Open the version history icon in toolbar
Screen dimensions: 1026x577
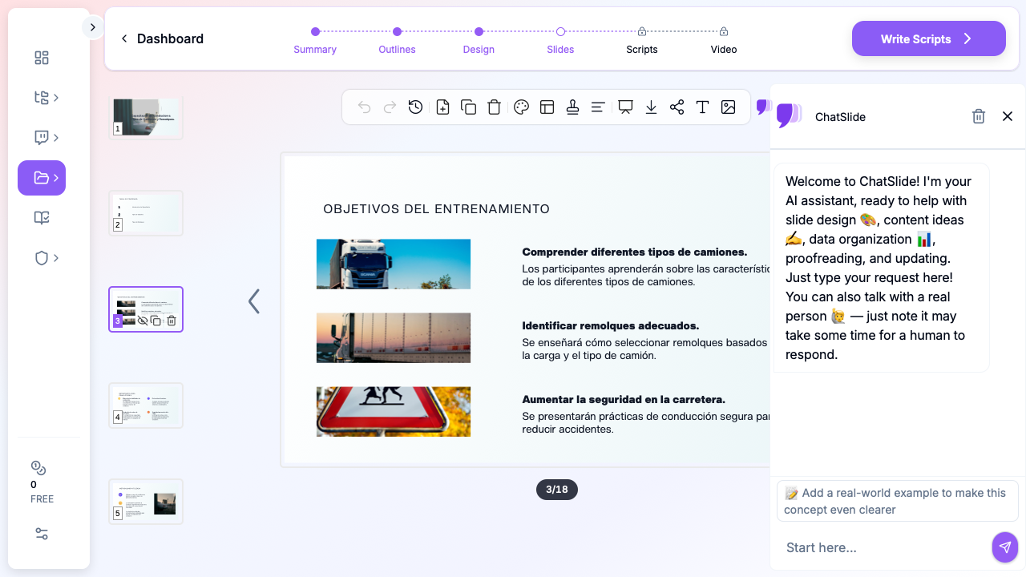tap(415, 107)
